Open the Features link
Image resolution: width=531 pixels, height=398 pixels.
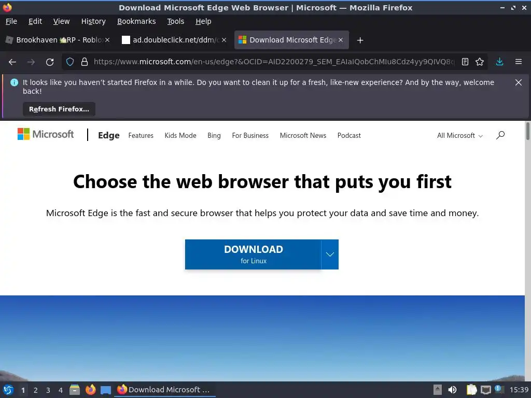[141, 135]
